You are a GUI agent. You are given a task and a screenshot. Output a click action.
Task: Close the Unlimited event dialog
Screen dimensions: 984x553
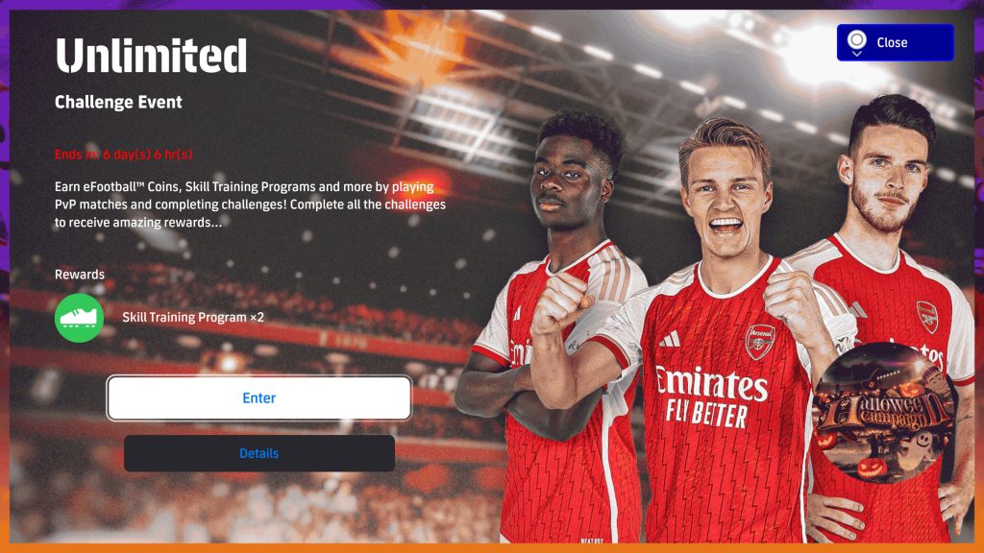click(895, 42)
